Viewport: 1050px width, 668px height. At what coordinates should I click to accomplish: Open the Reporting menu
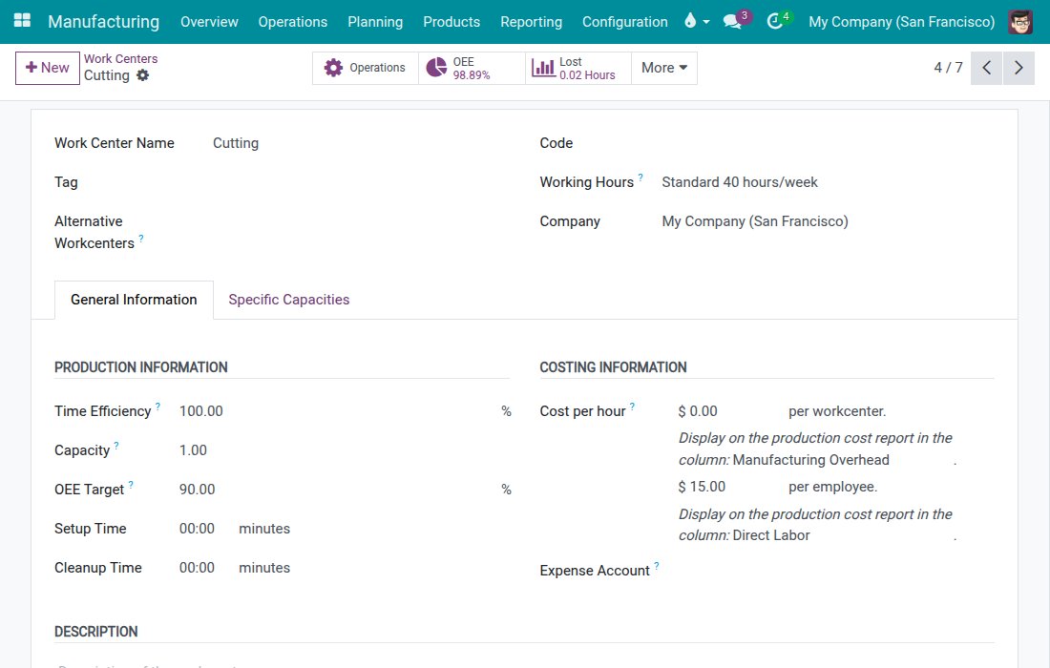[x=531, y=21]
